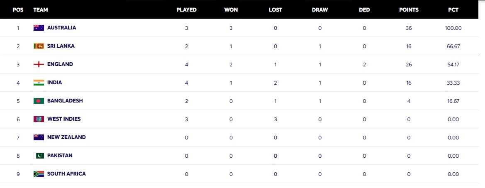485x188 pixels.
Task: Click the India flag icon
Action: [x=39, y=83]
